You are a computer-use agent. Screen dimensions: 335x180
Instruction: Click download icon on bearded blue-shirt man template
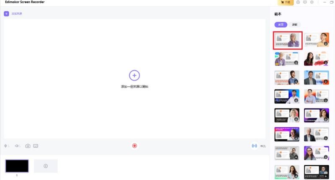coord(296,81)
